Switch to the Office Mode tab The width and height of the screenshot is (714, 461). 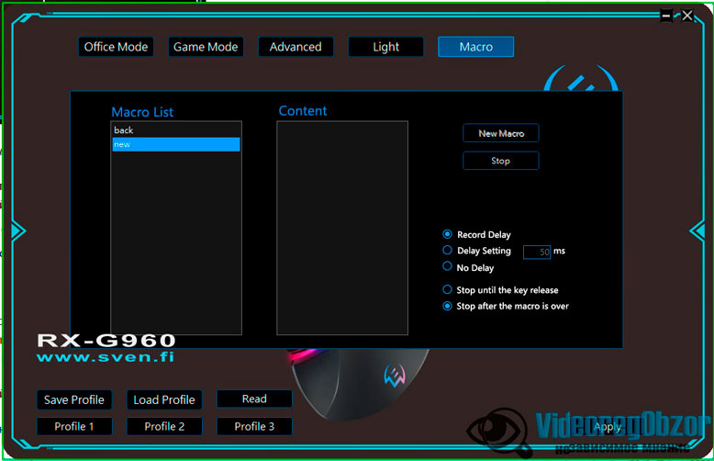tap(116, 47)
